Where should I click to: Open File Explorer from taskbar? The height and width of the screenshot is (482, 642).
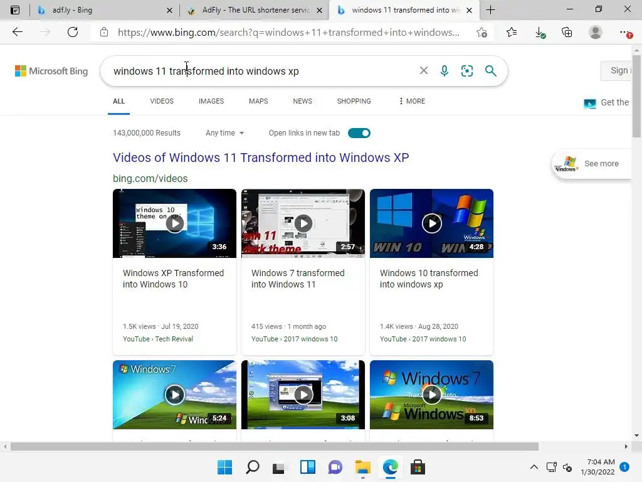363,467
